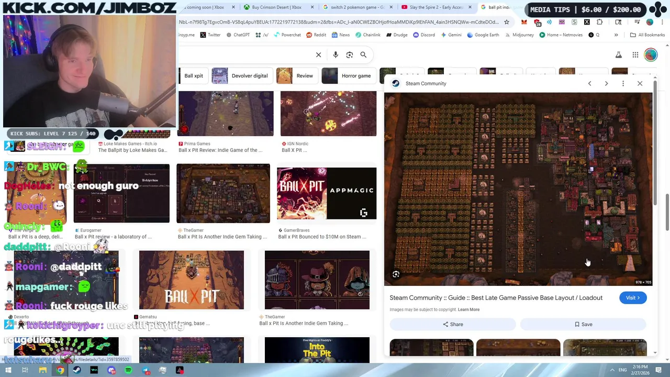This screenshot has height=377, width=670.
Task: Open Task View on the taskbar
Action: pos(25,370)
